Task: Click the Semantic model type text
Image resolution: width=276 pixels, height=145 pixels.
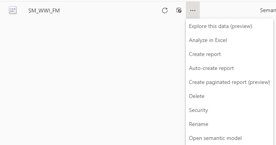Action: coord(268,10)
